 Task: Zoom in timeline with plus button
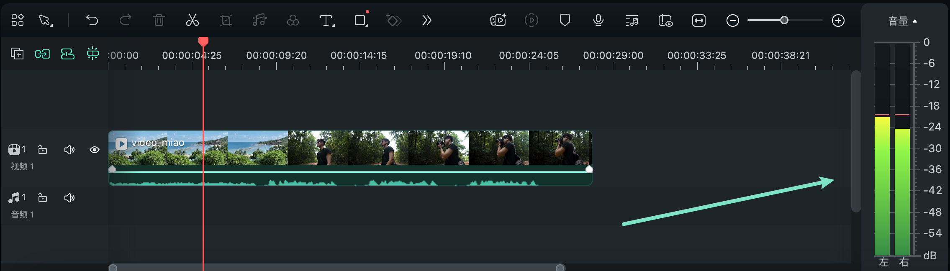tap(838, 20)
